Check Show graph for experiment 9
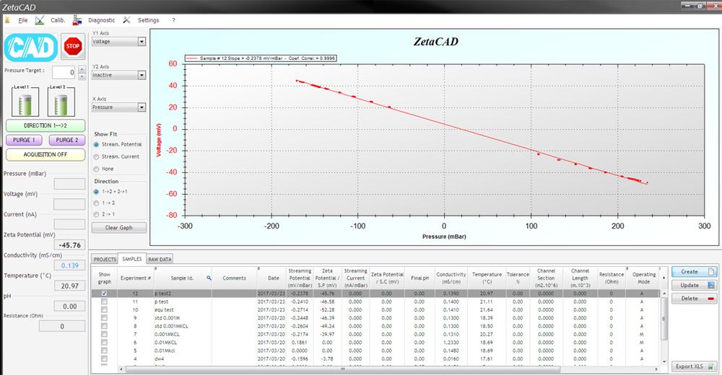 (104, 318)
